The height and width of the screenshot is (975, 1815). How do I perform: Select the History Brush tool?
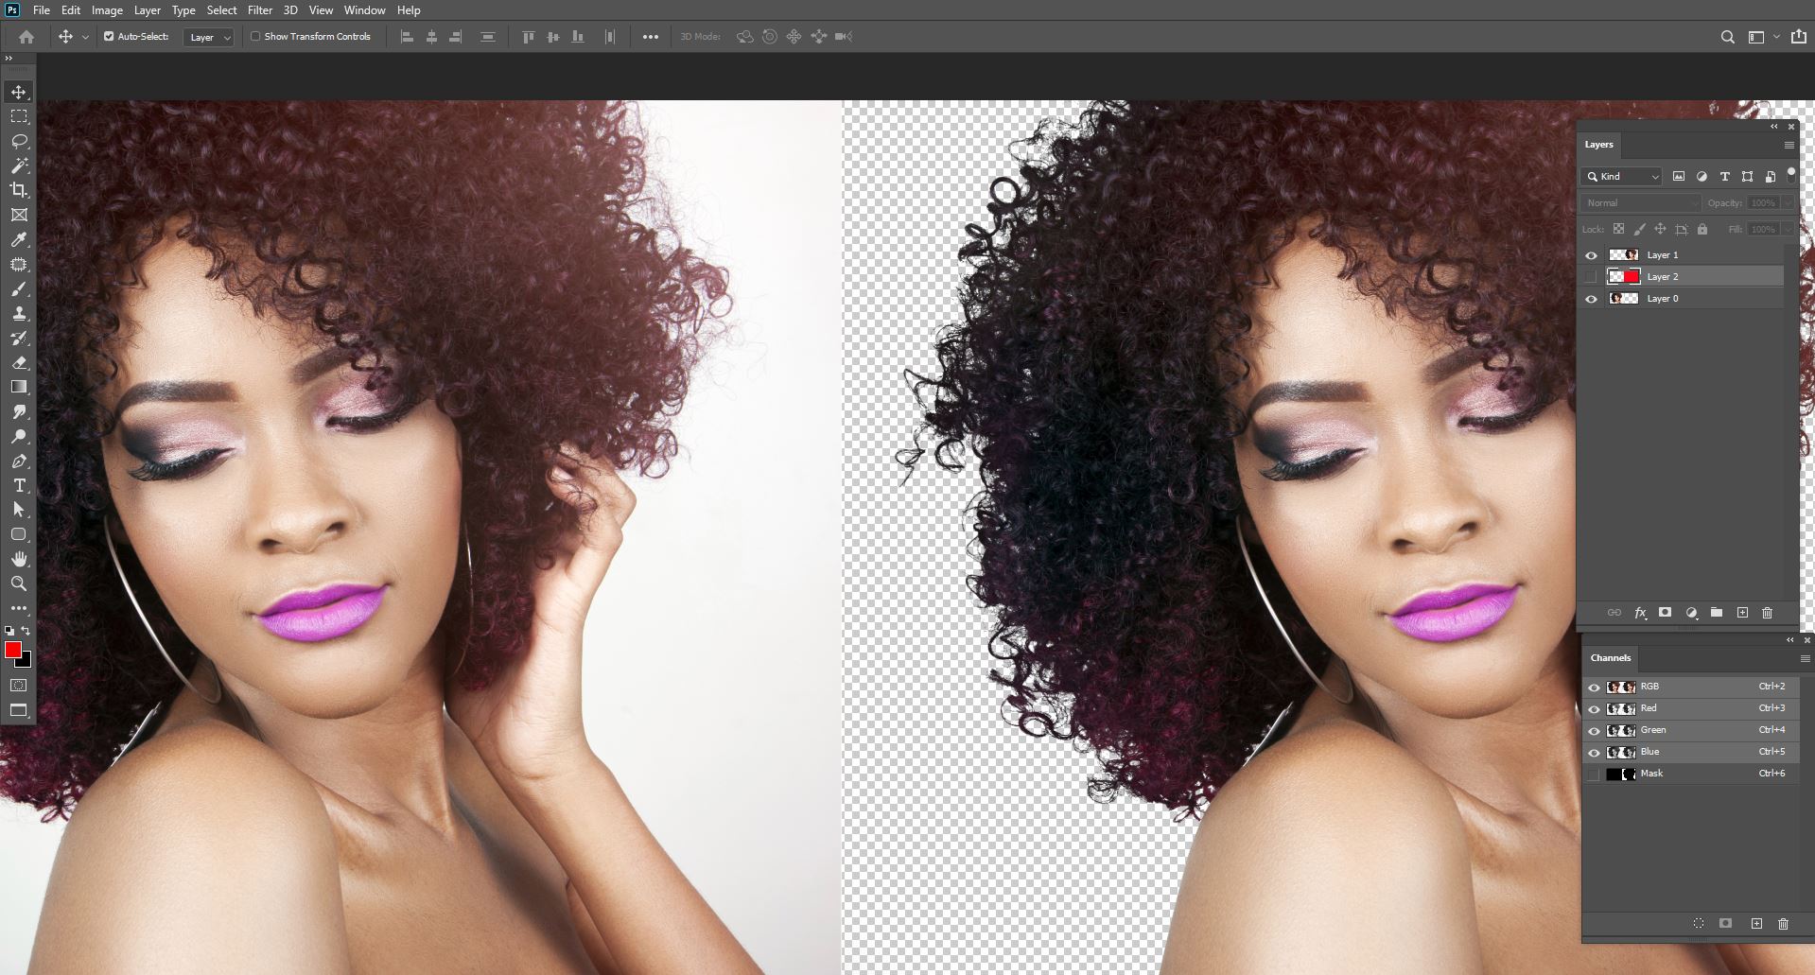click(19, 339)
